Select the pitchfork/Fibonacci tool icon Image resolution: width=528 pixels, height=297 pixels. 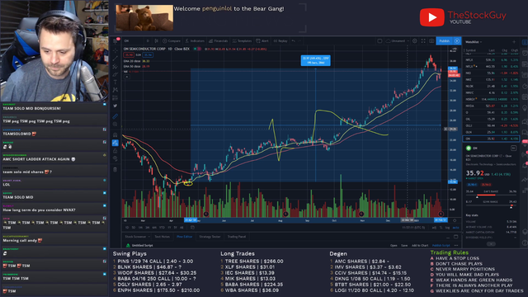click(x=115, y=66)
